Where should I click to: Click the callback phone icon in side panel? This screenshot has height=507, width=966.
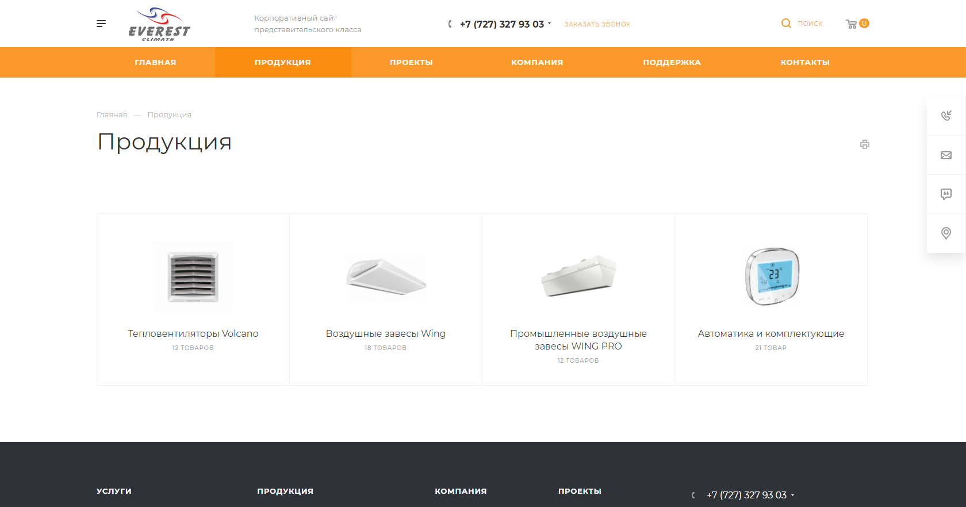946,116
